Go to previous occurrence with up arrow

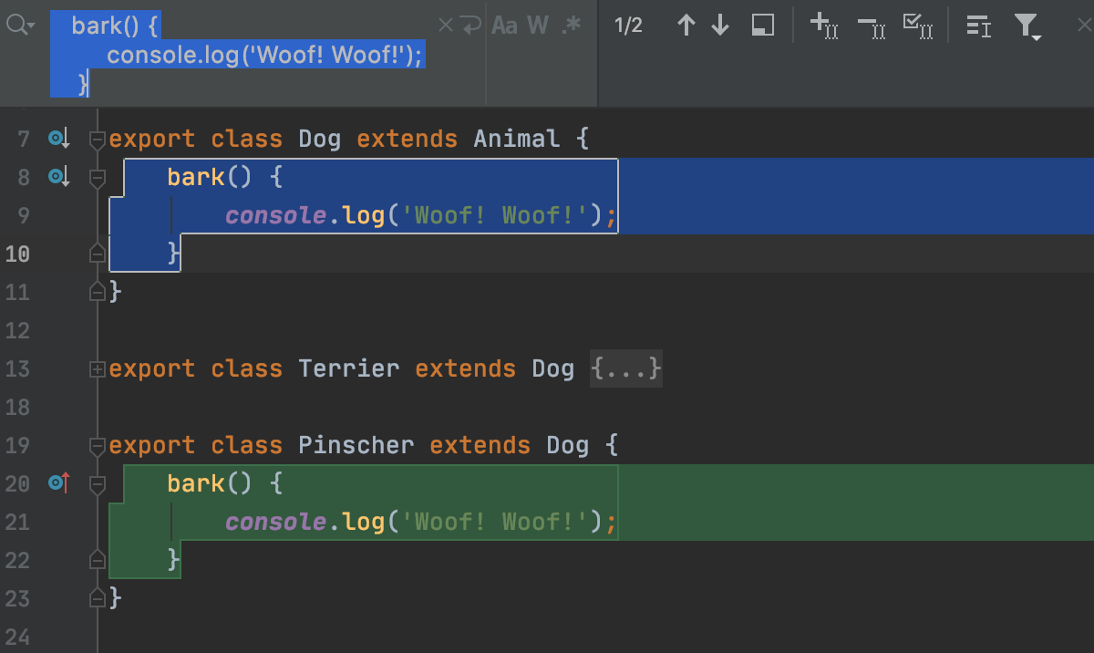pos(686,26)
